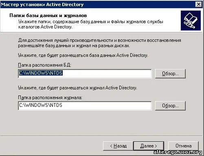
Task: Click the Укажите папки subtitle under the heading
Action: tap(91, 24)
